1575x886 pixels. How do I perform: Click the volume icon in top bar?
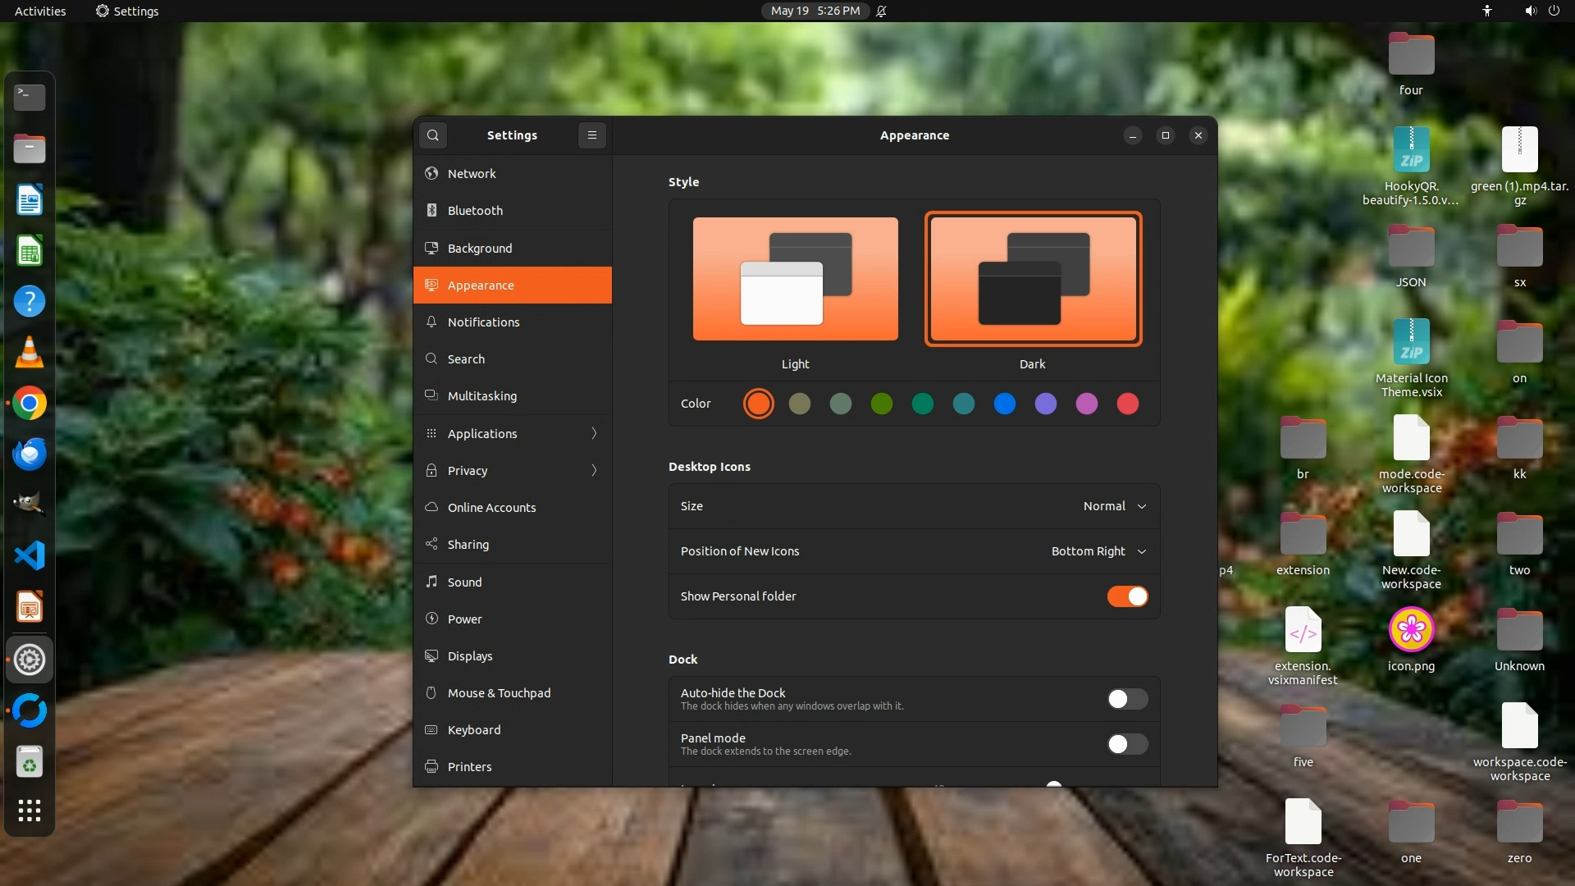point(1530,11)
